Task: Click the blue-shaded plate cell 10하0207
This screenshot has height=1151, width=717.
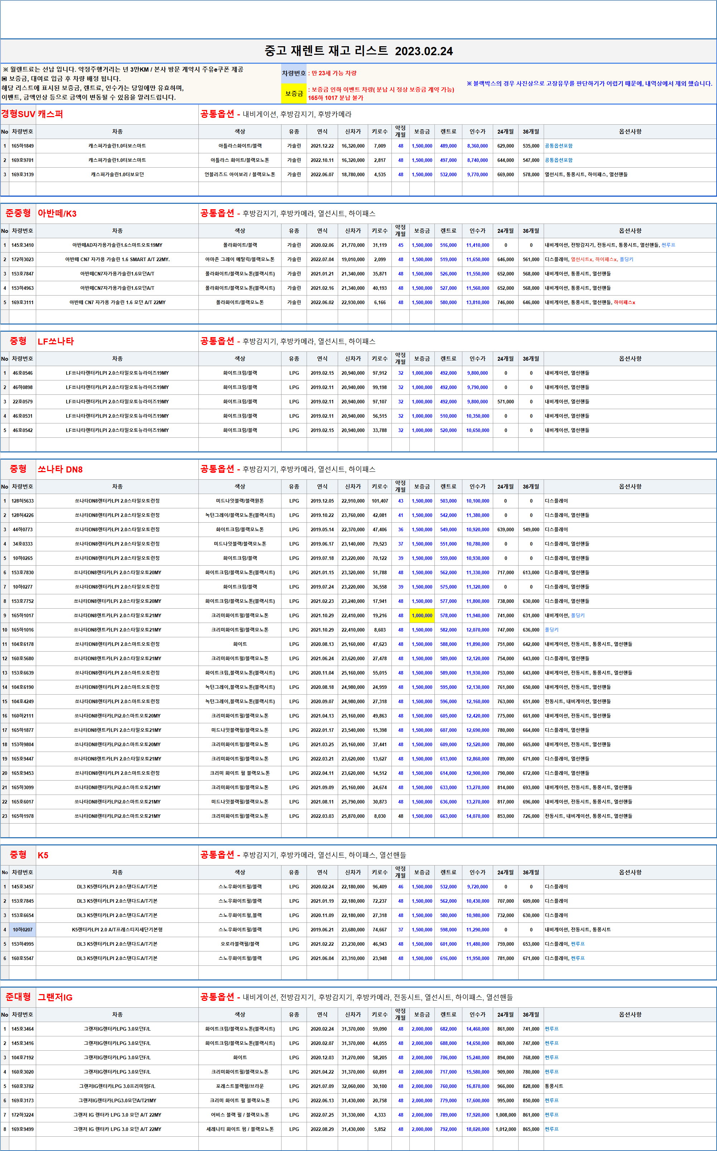Action: (x=23, y=930)
